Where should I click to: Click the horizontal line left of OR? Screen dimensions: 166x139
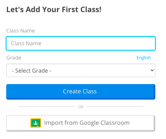click(x=47, y=106)
